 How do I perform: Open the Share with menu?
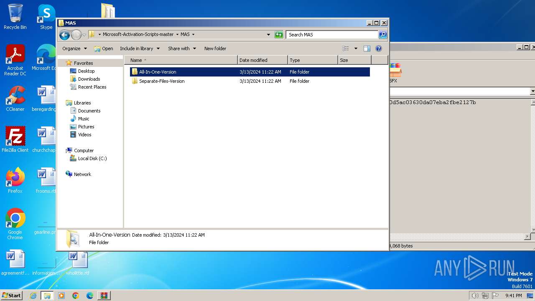pos(181,48)
